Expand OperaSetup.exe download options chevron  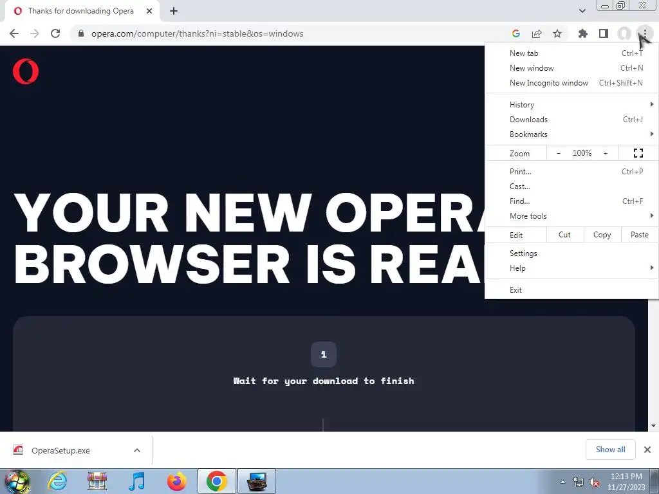coord(137,450)
